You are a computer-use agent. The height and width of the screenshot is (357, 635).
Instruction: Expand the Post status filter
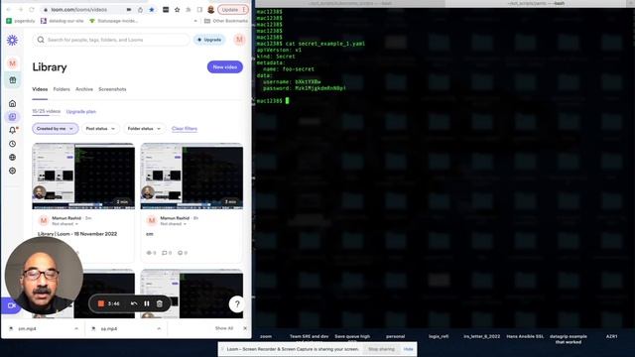100,128
